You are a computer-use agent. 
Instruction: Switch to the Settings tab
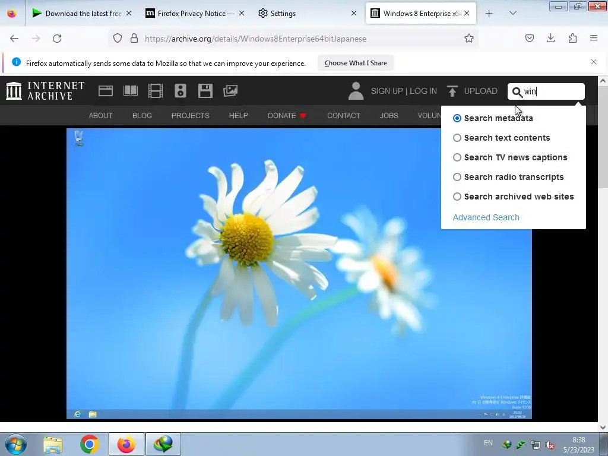click(307, 14)
